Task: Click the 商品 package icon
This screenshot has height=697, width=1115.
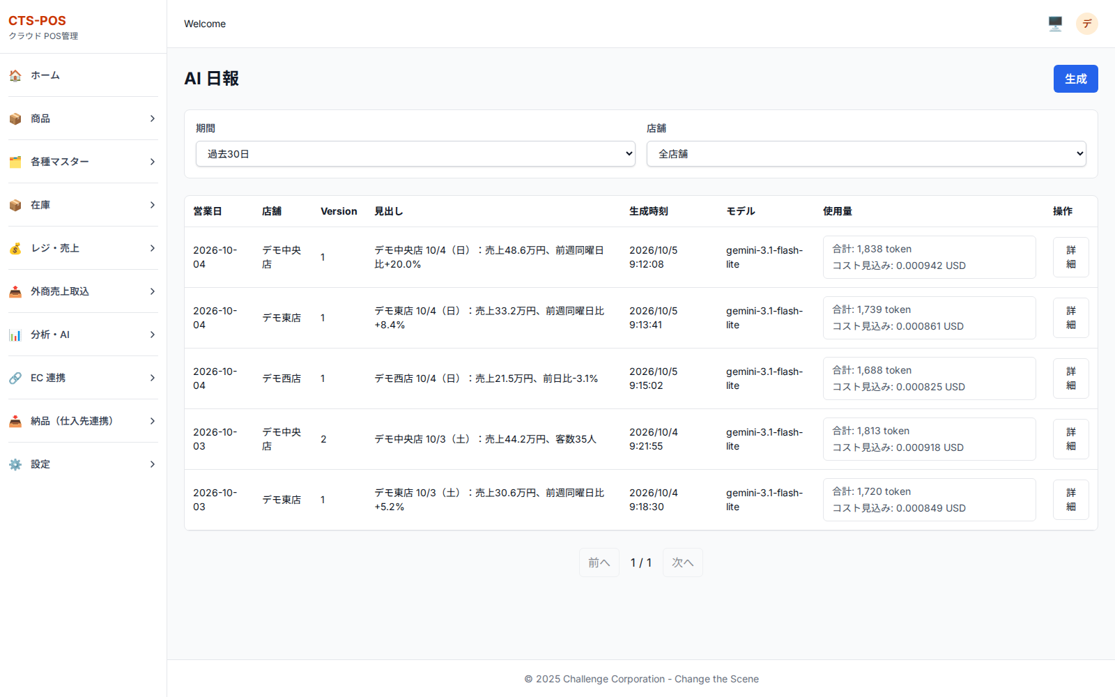Action: (x=15, y=118)
